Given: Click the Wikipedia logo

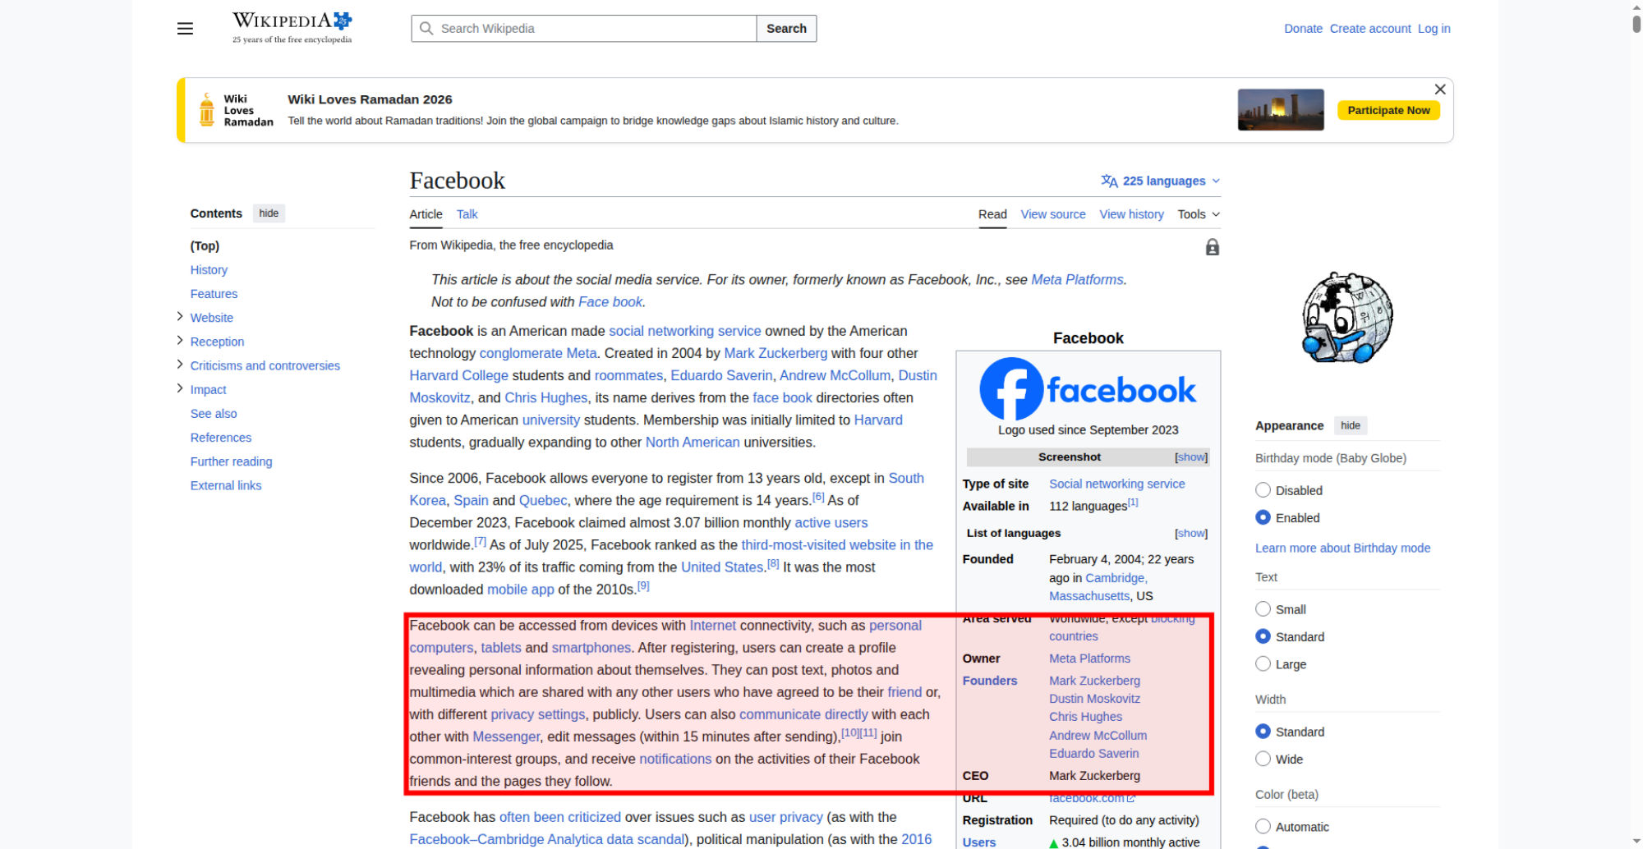Looking at the screenshot, I should coord(292,27).
